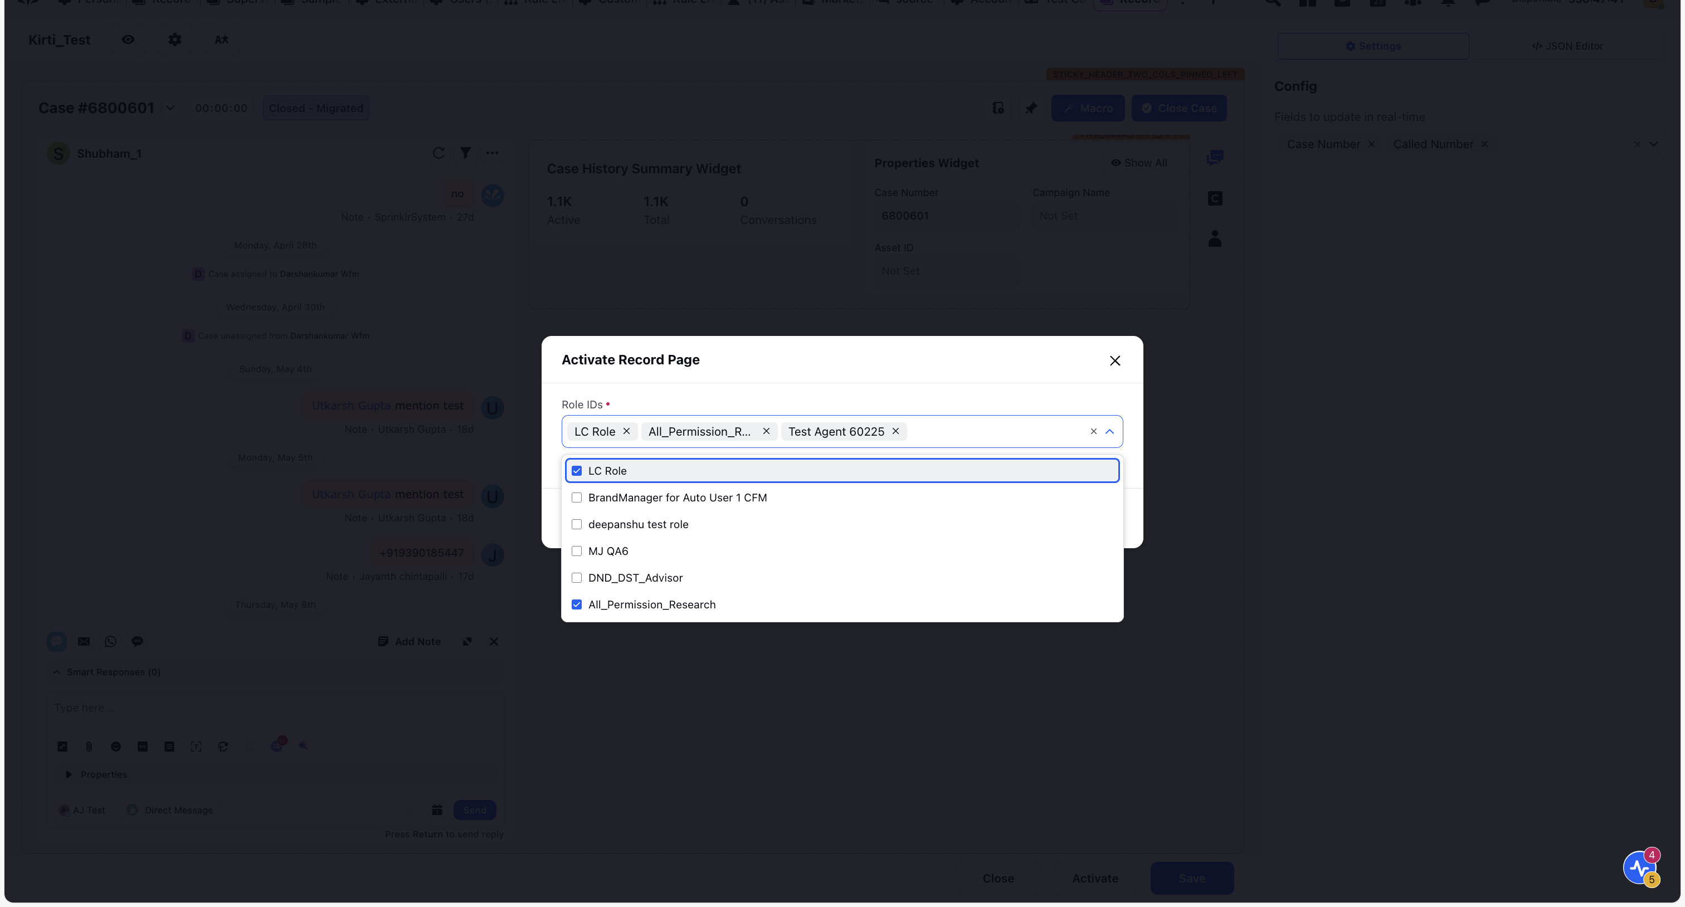Click the bottom Activate button
The height and width of the screenshot is (907, 1685).
(x=1095, y=879)
